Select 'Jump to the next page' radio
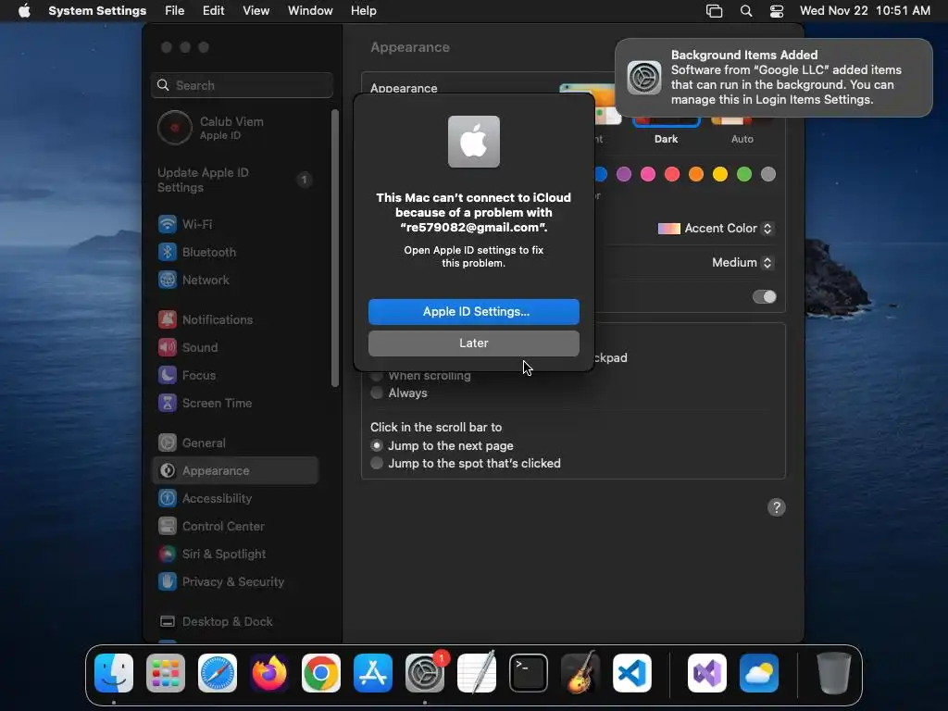948x711 pixels. (x=377, y=445)
